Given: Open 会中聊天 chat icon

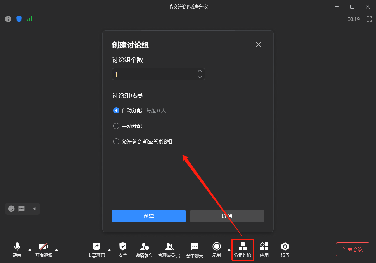Looking at the screenshot, I should [195, 246].
